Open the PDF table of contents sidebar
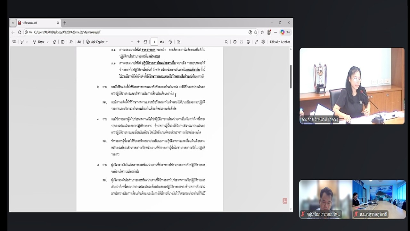Image resolution: width=410 pixels, height=231 pixels. (14, 42)
